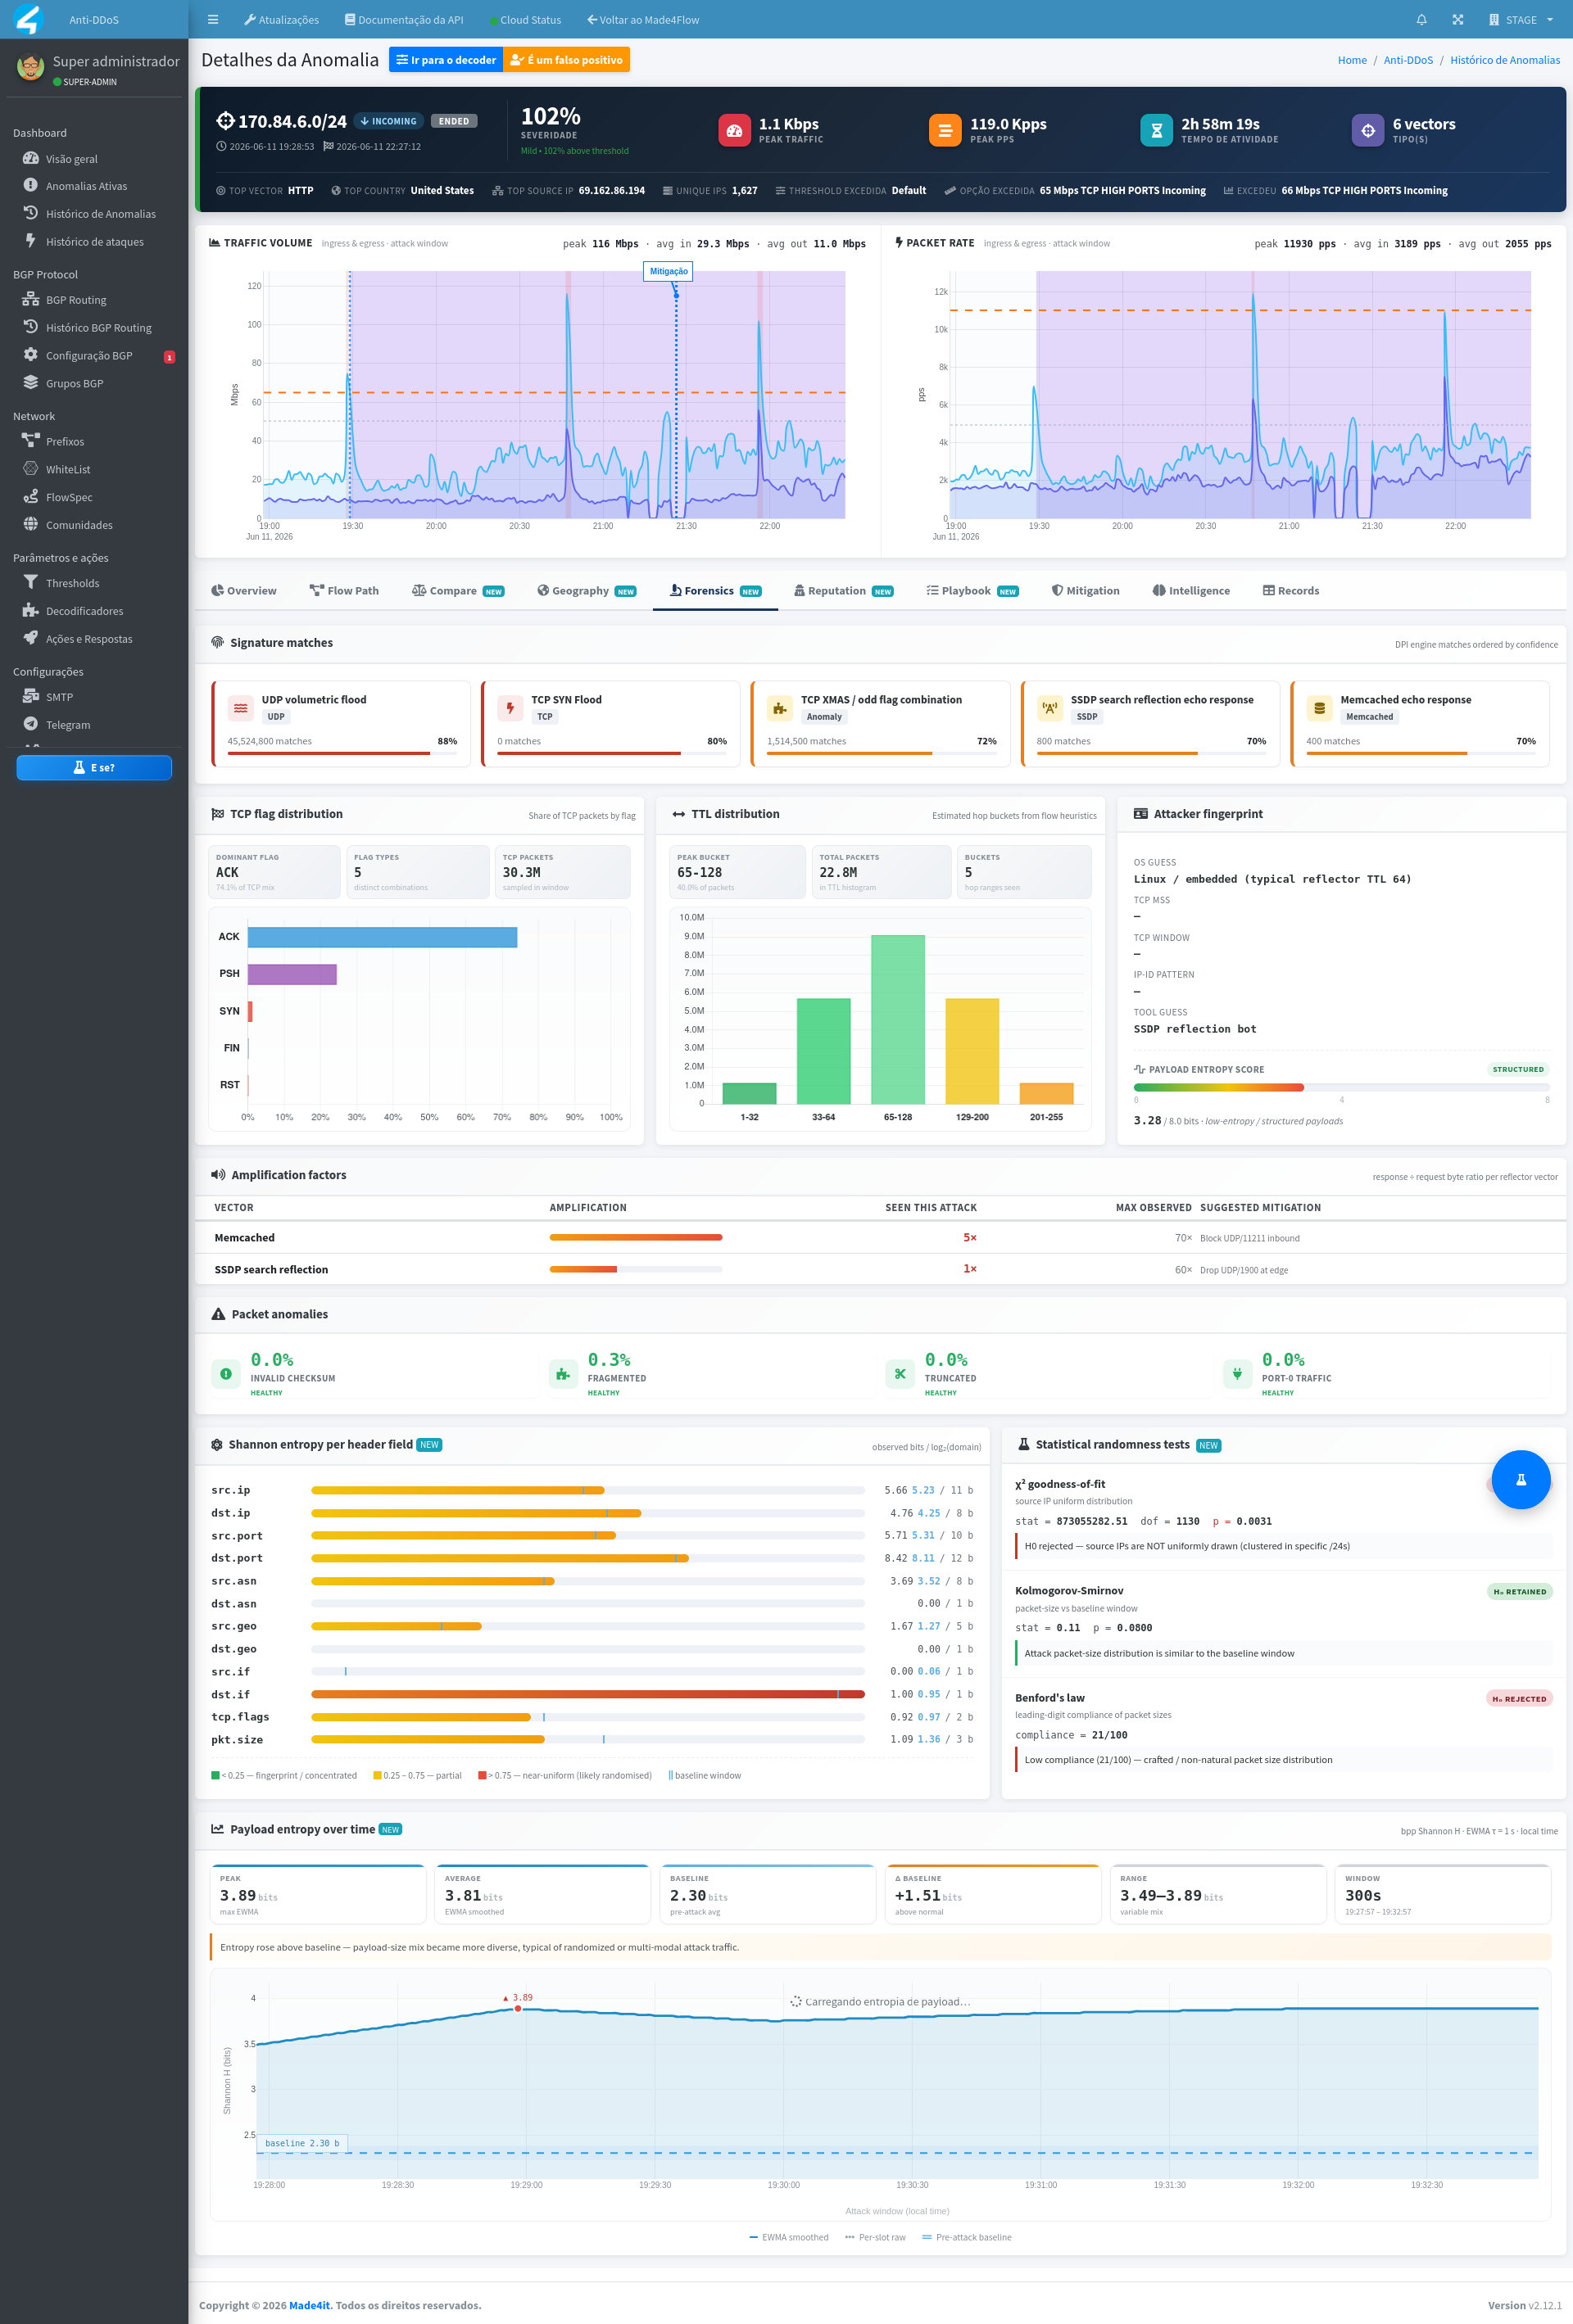This screenshot has height=2324, width=1573.
Task: Toggle Pre-attack baseline legend series
Action: (967, 2237)
